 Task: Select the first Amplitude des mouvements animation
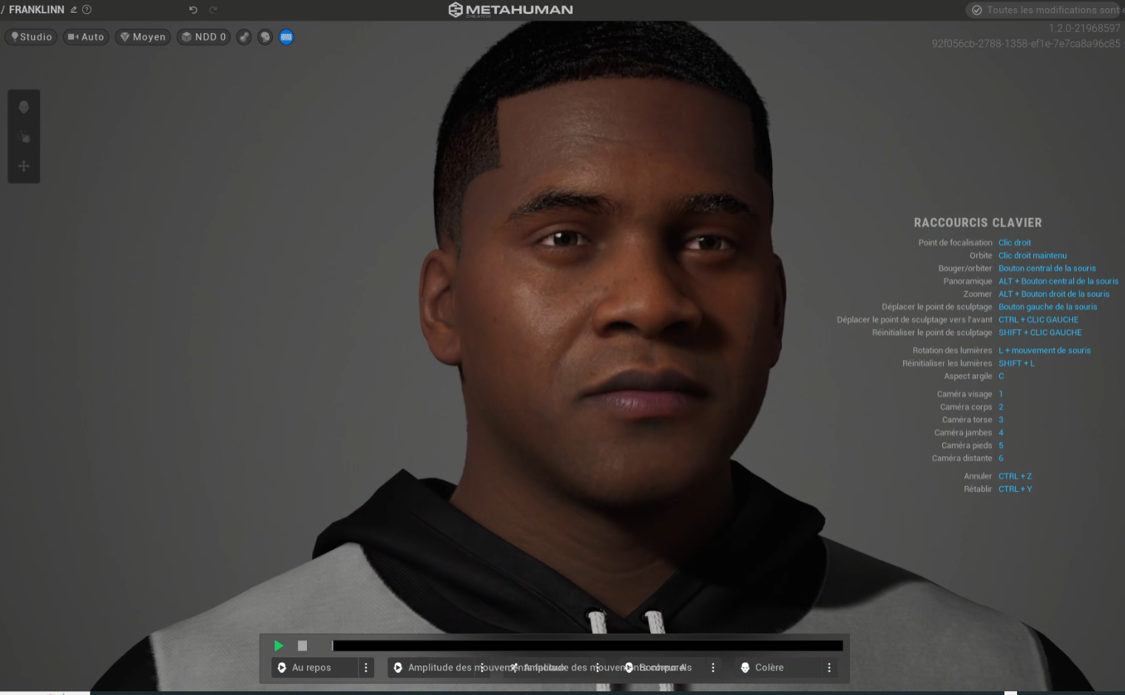[x=430, y=668]
